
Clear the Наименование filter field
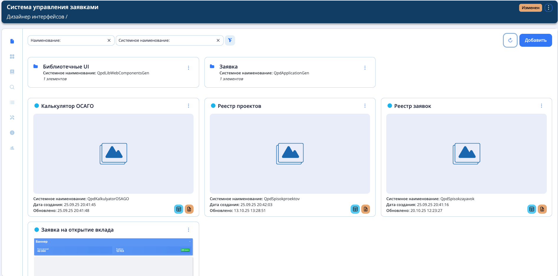(x=109, y=40)
